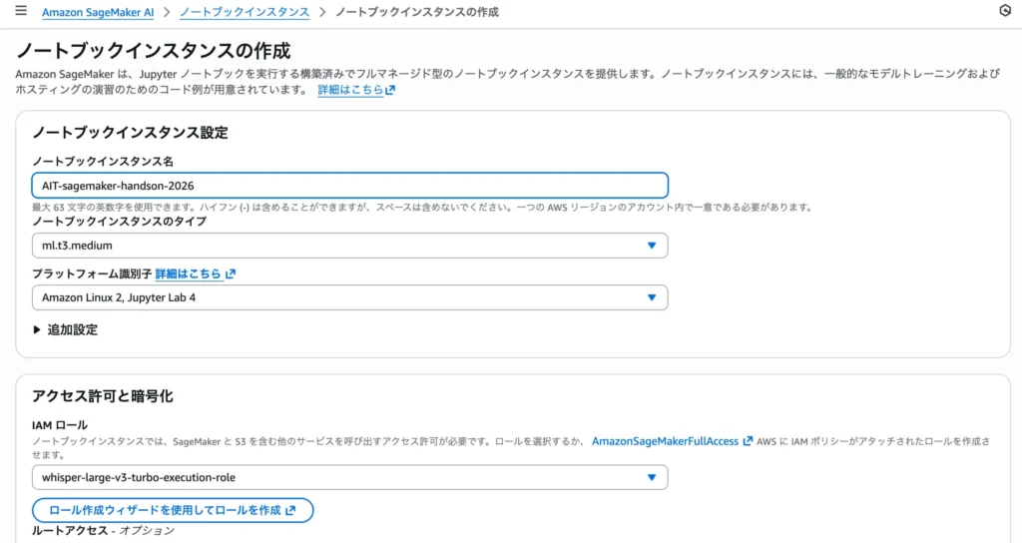Click ロール作成ウィザードを使用してロールを作成 button
Viewport: 1022px width, 543px height.
tap(165, 510)
